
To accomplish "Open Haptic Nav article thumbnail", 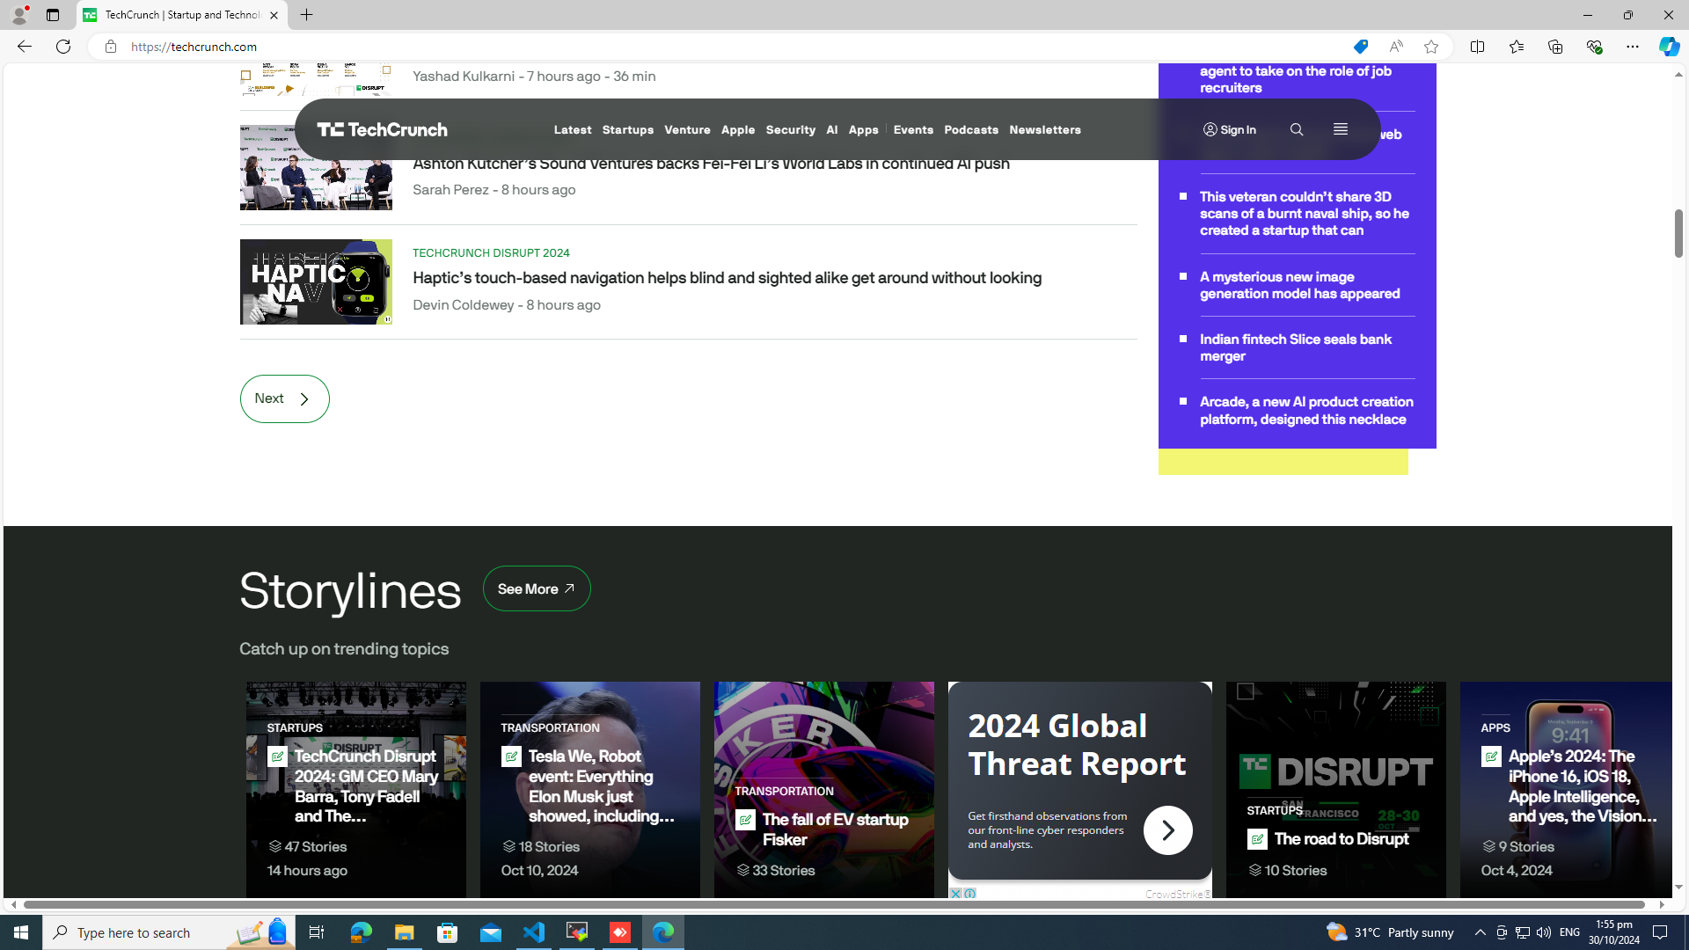I will pyautogui.click(x=316, y=281).
